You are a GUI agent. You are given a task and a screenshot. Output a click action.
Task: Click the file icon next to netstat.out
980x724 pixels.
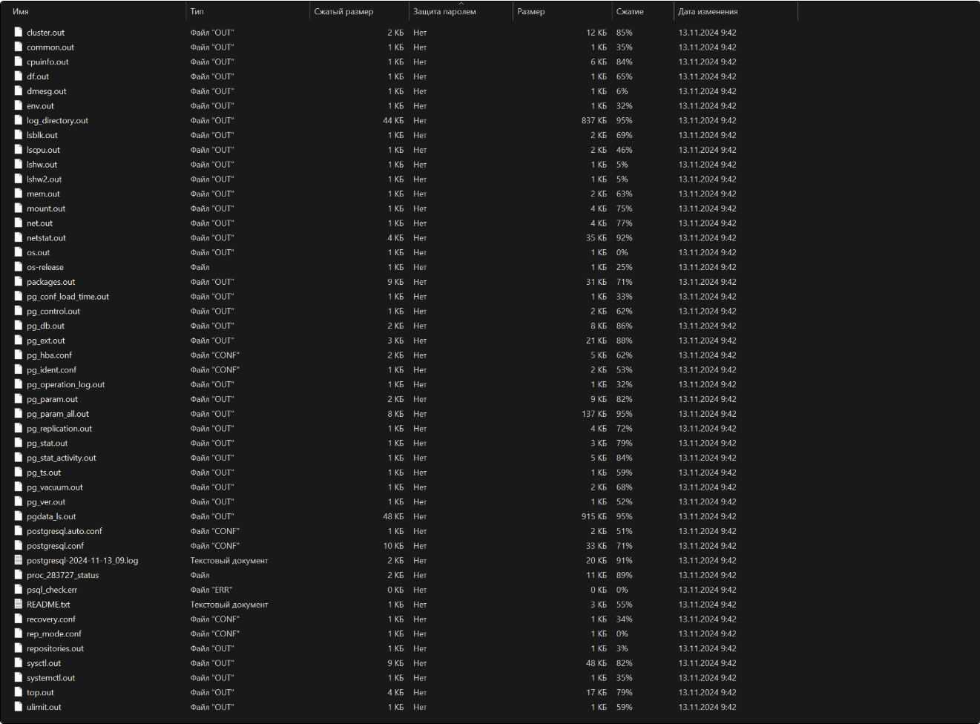19,237
